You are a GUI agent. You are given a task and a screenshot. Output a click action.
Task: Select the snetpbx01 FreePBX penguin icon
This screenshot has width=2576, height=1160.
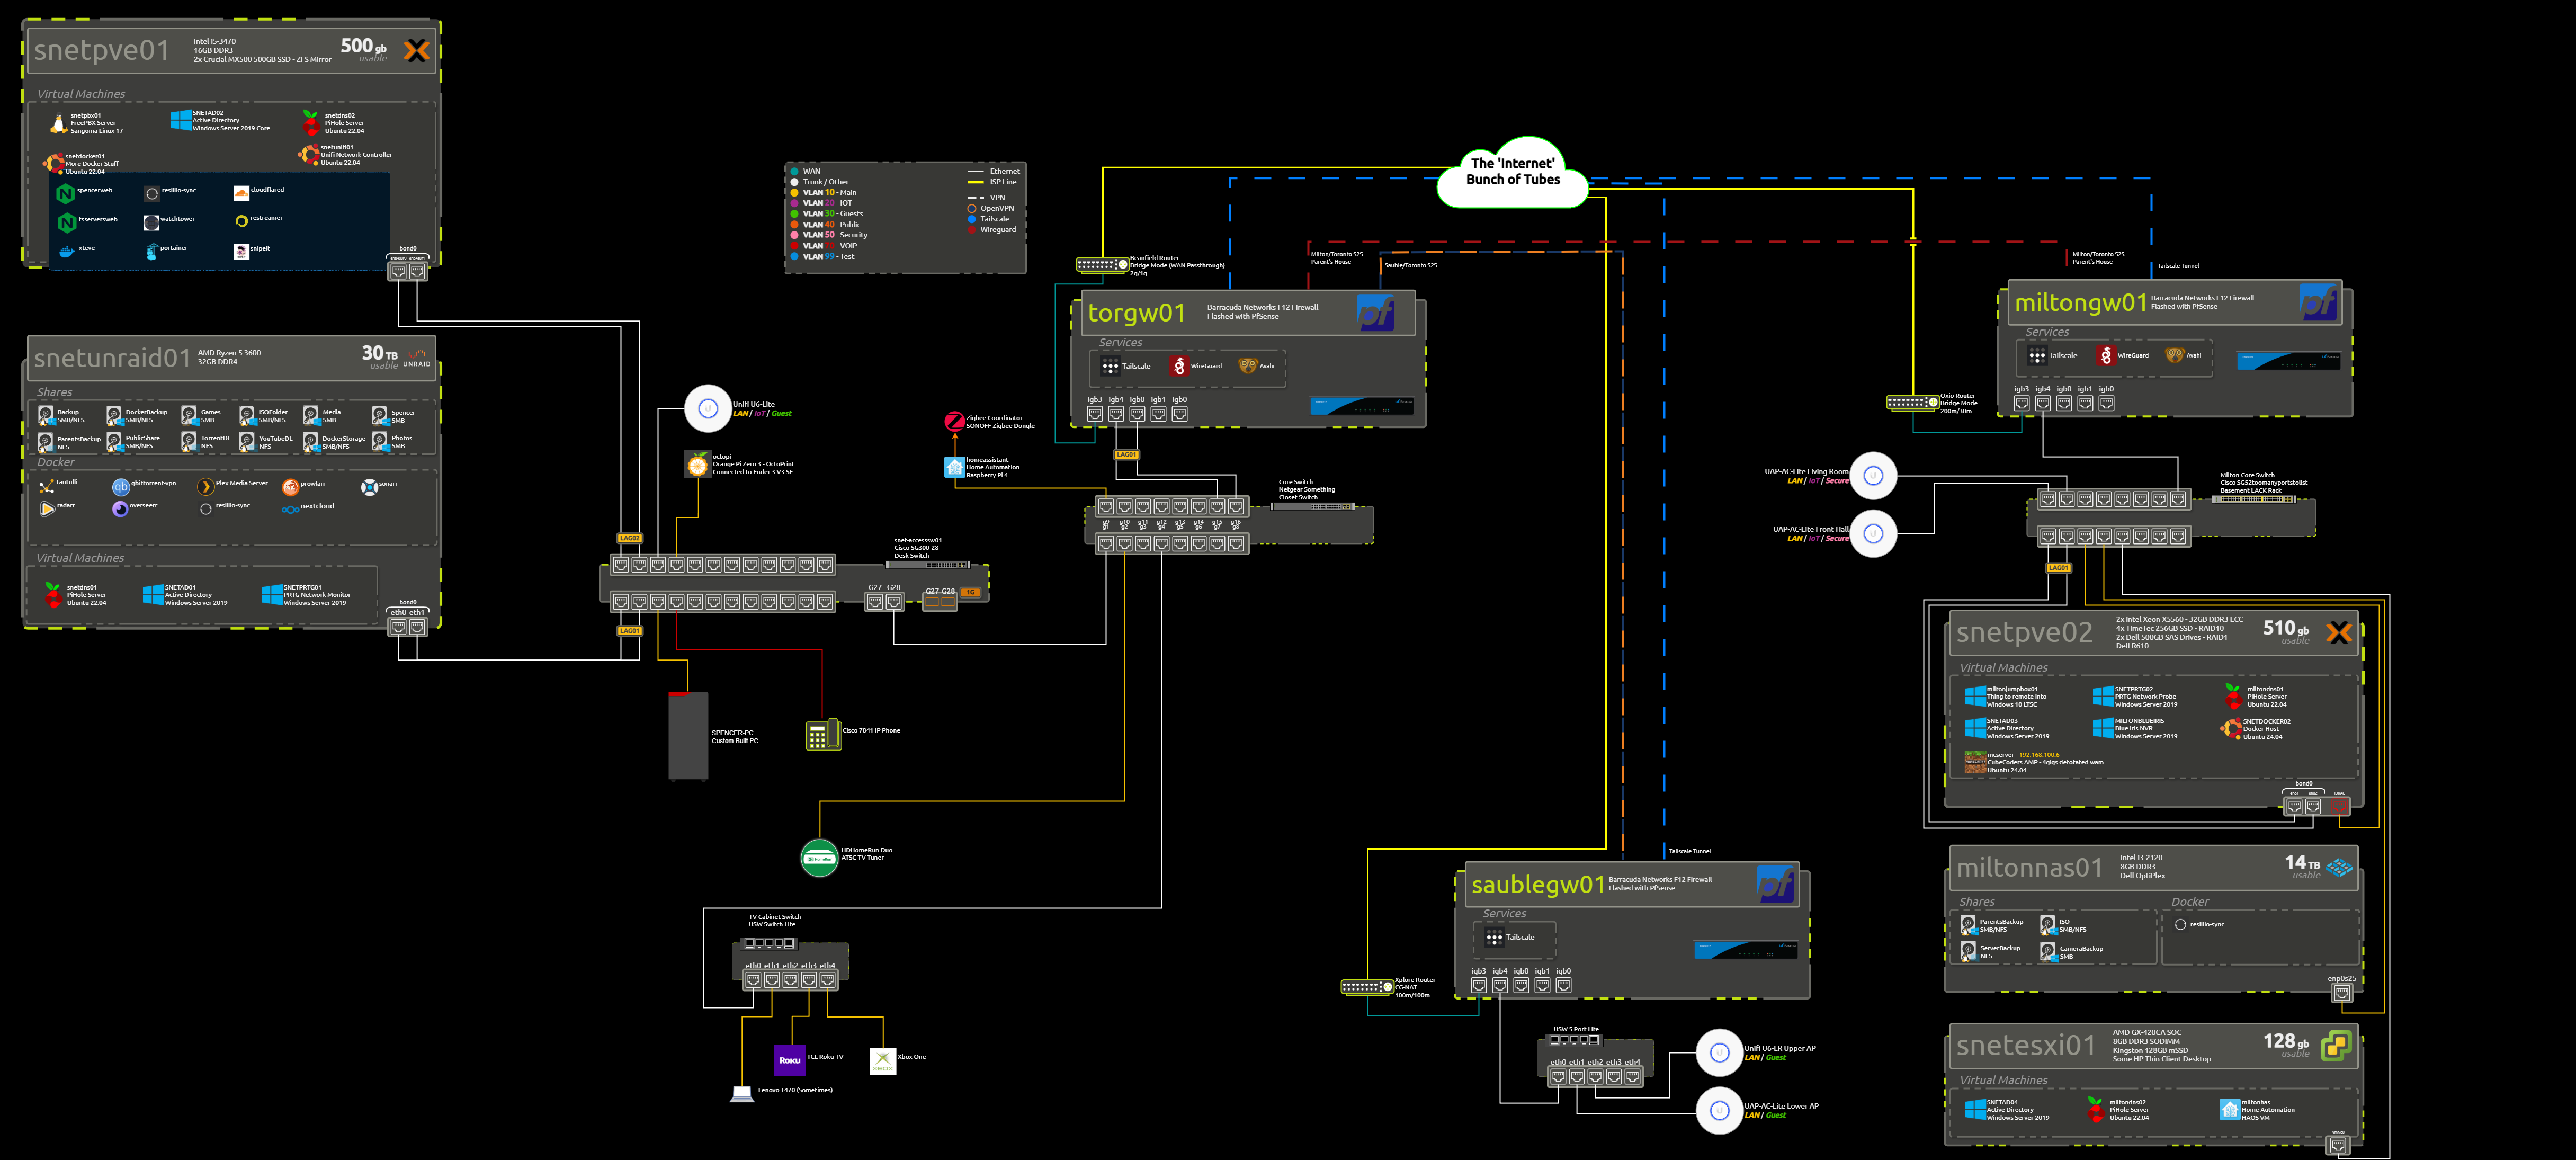(58, 123)
